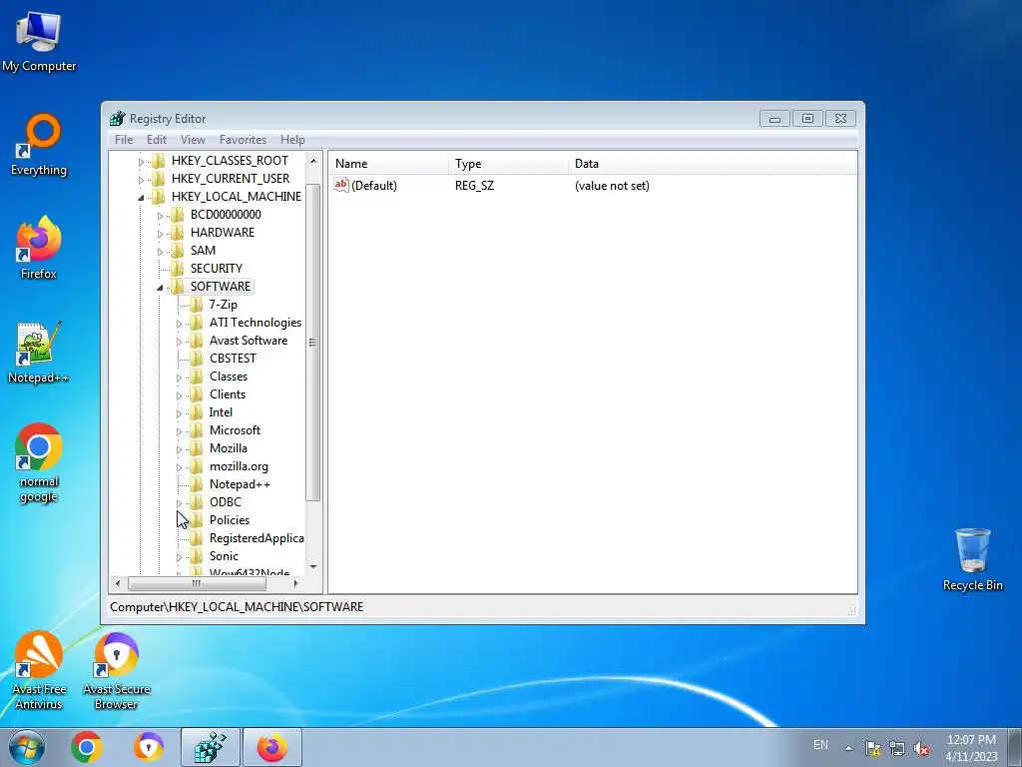
Task: Select the Sonic key
Action: pos(224,555)
